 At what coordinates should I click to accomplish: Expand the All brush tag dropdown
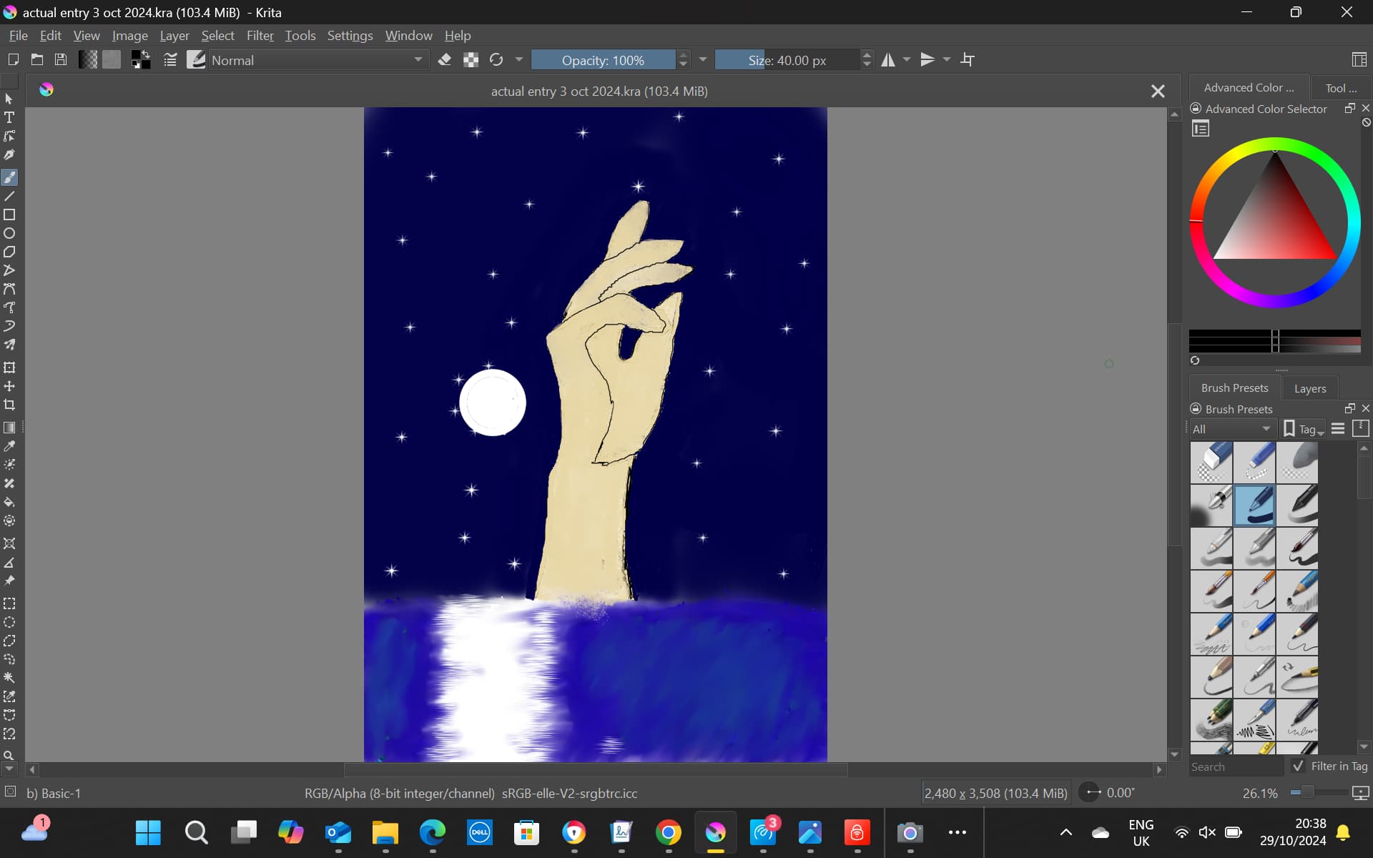[x=1231, y=429]
